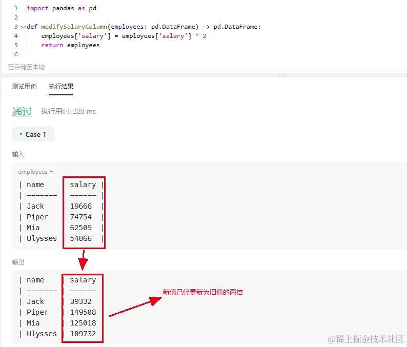Click the multiplier 2 on line 4

(205, 36)
